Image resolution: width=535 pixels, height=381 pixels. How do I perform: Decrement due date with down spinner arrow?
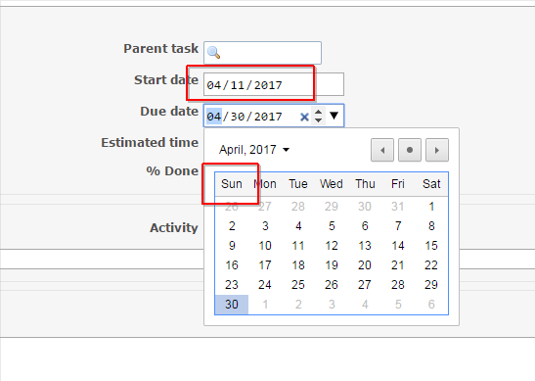[318, 120]
